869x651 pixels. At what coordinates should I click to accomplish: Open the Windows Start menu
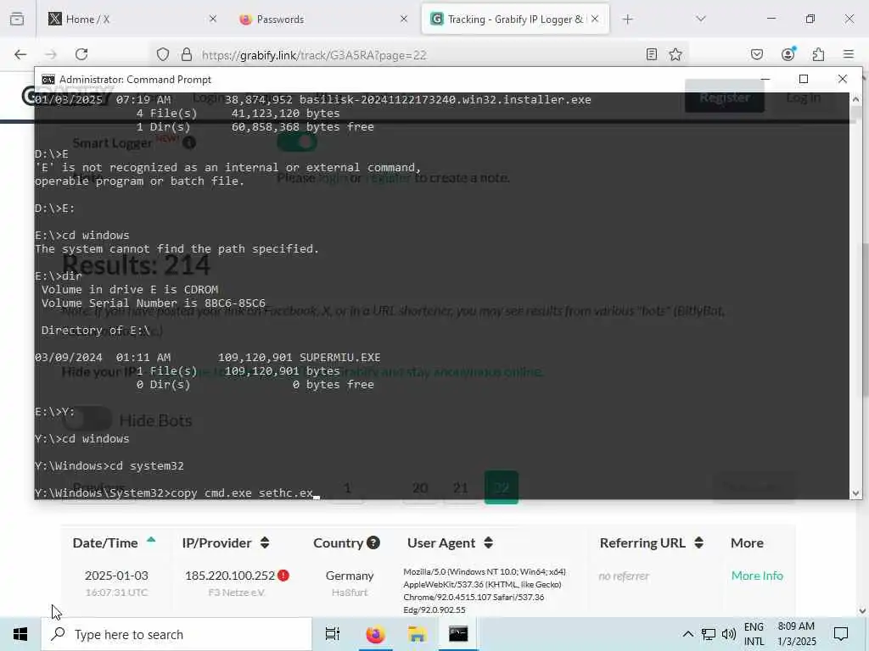point(20,634)
